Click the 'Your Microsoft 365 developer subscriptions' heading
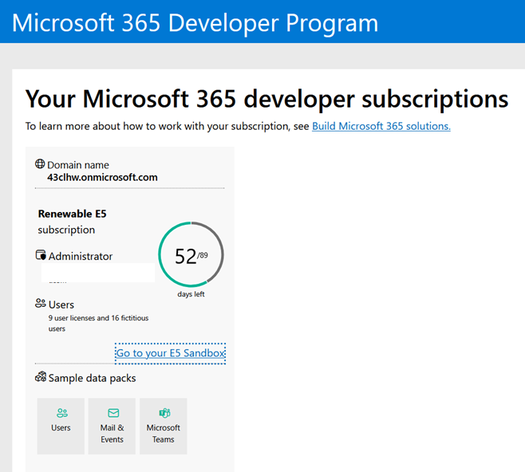Viewport: 525px width, 472px height. tap(266, 100)
